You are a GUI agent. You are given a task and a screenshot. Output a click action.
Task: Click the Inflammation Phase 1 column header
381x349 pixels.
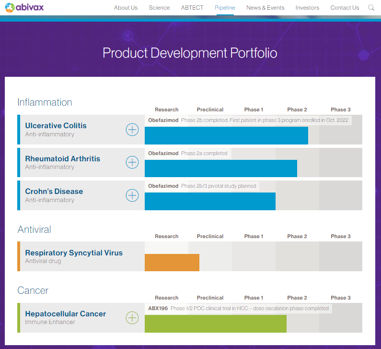click(254, 109)
